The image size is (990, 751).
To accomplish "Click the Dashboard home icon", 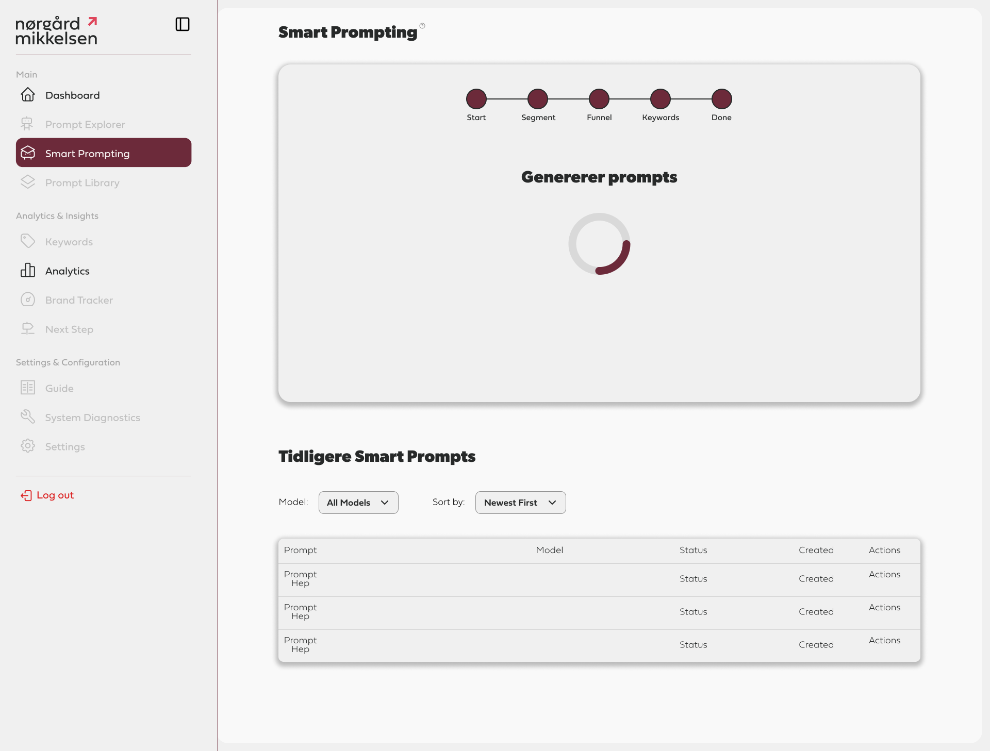I will point(28,95).
